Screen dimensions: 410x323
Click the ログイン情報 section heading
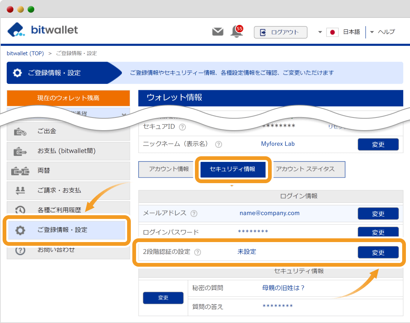(x=299, y=196)
